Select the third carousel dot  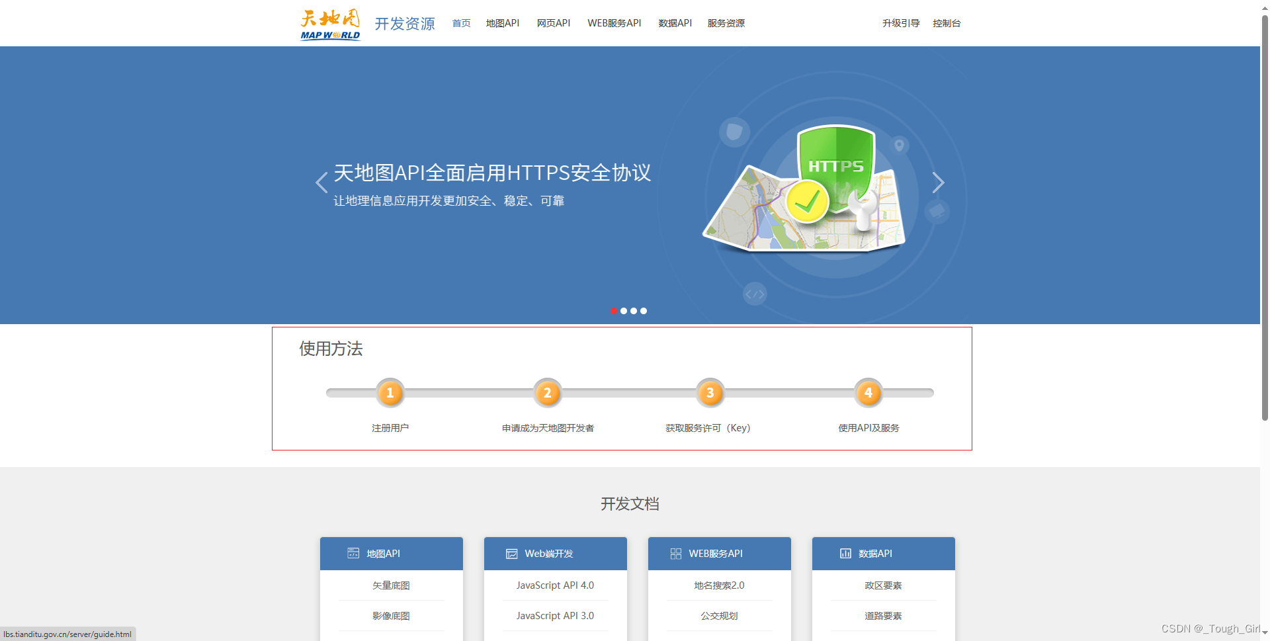[634, 311]
